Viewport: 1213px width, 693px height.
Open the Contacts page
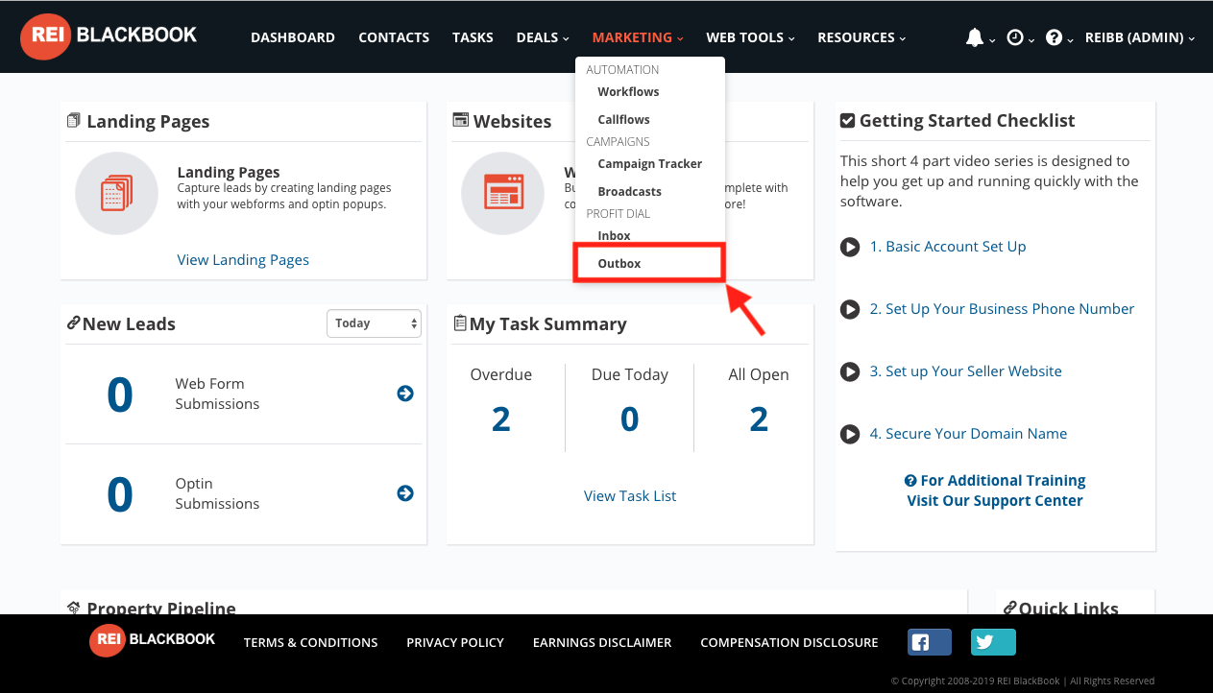394,37
